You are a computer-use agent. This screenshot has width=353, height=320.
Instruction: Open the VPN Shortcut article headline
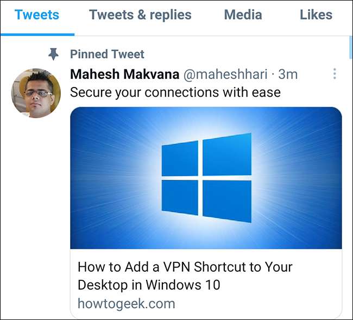[185, 276]
